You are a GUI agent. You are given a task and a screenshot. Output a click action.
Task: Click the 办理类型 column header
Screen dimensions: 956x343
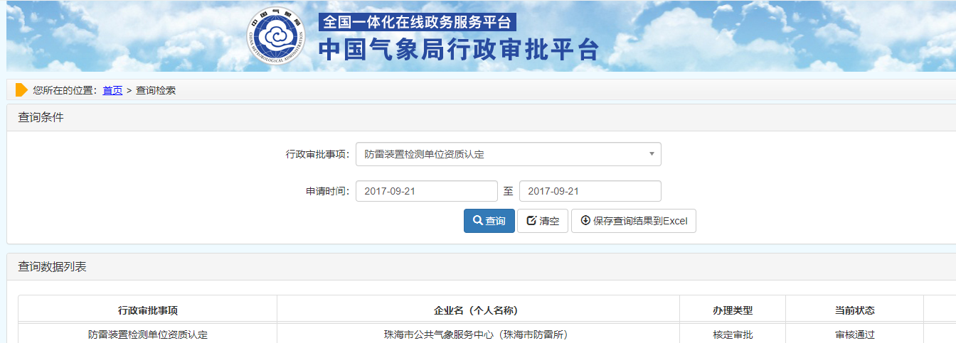point(733,310)
